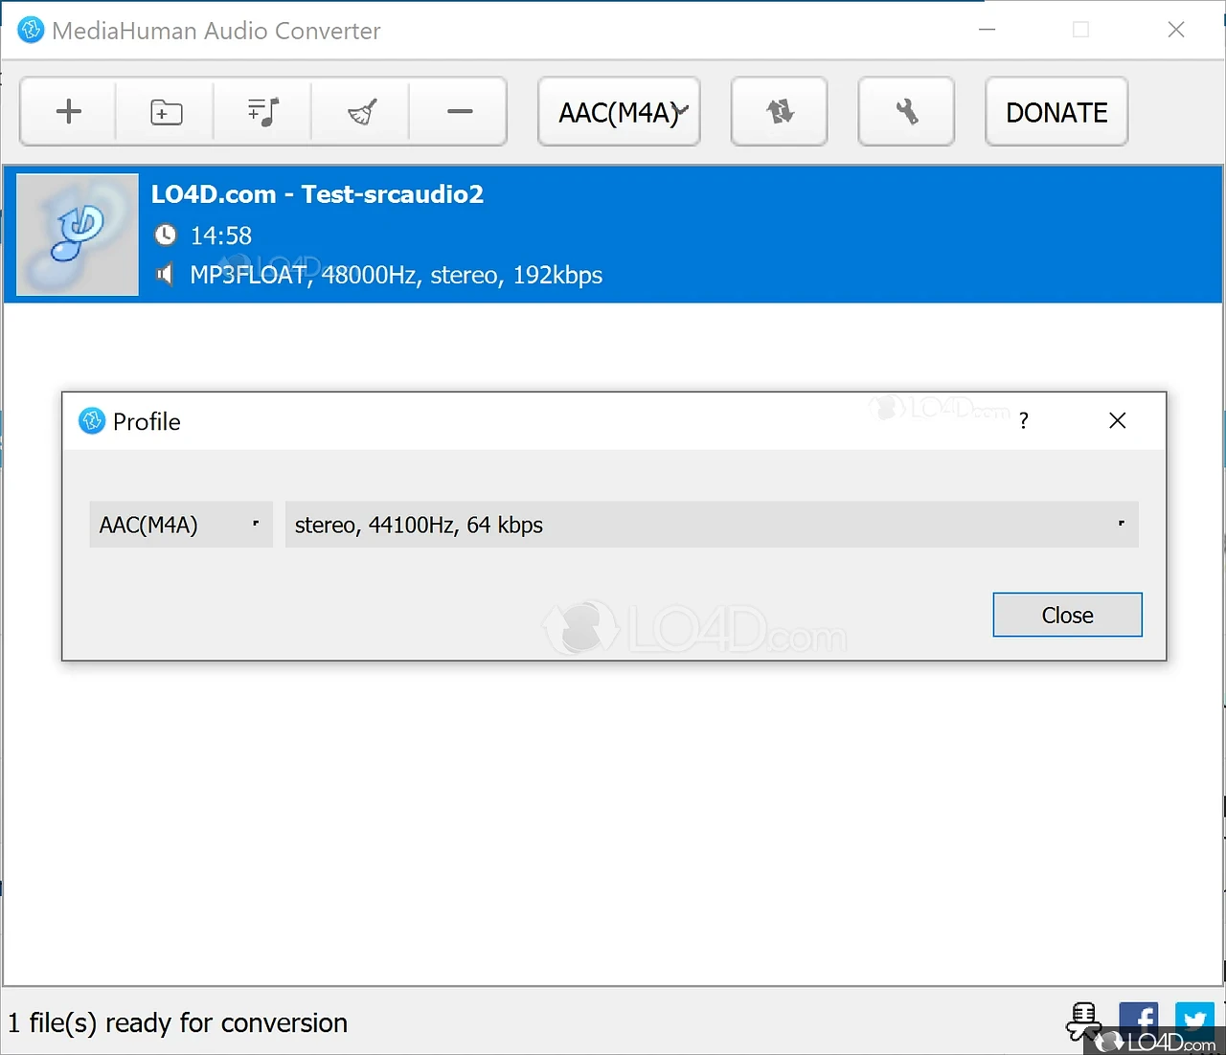Image resolution: width=1226 pixels, height=1055 pixels.
Task: Open the AAC(M4A) format dropdown in Profile
Action: tap(181, 525)
